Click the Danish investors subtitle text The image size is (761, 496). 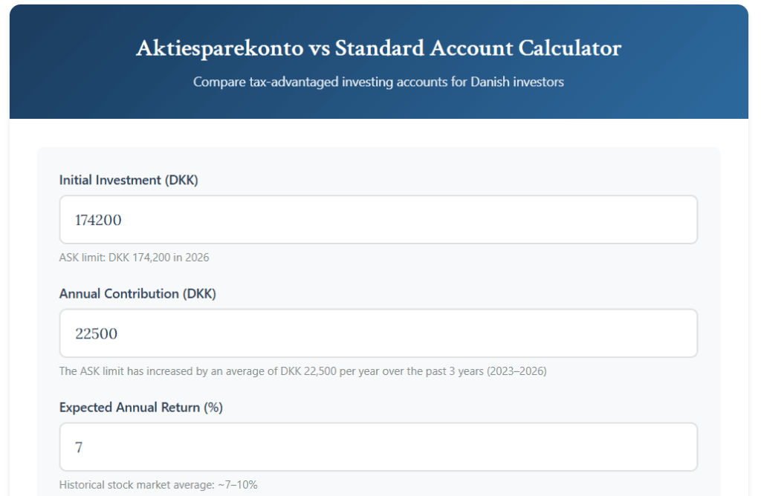pyautogui.click(x=379, y=82)
